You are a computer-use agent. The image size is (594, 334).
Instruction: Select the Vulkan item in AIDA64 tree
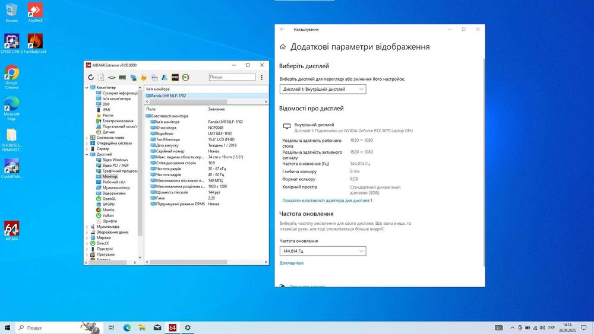tap(105, 215)
